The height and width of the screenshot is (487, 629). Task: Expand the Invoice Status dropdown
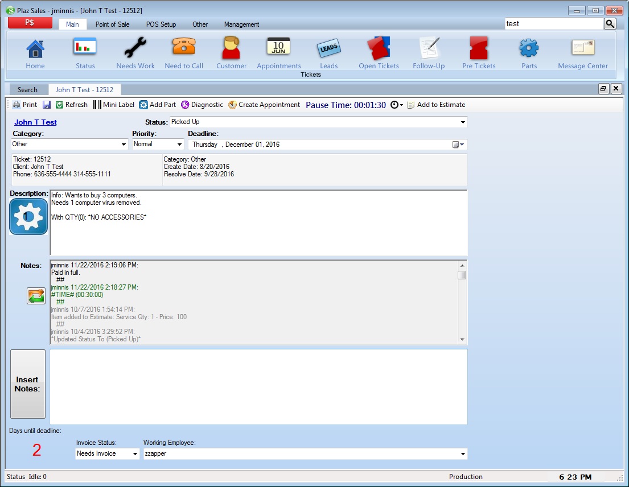[x=135, y=454]
